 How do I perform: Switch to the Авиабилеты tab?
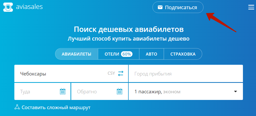77,54
